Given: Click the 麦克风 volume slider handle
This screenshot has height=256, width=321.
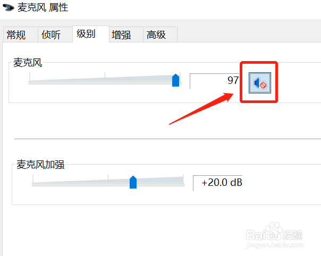Looking at the screenshot, I should 176,80.
